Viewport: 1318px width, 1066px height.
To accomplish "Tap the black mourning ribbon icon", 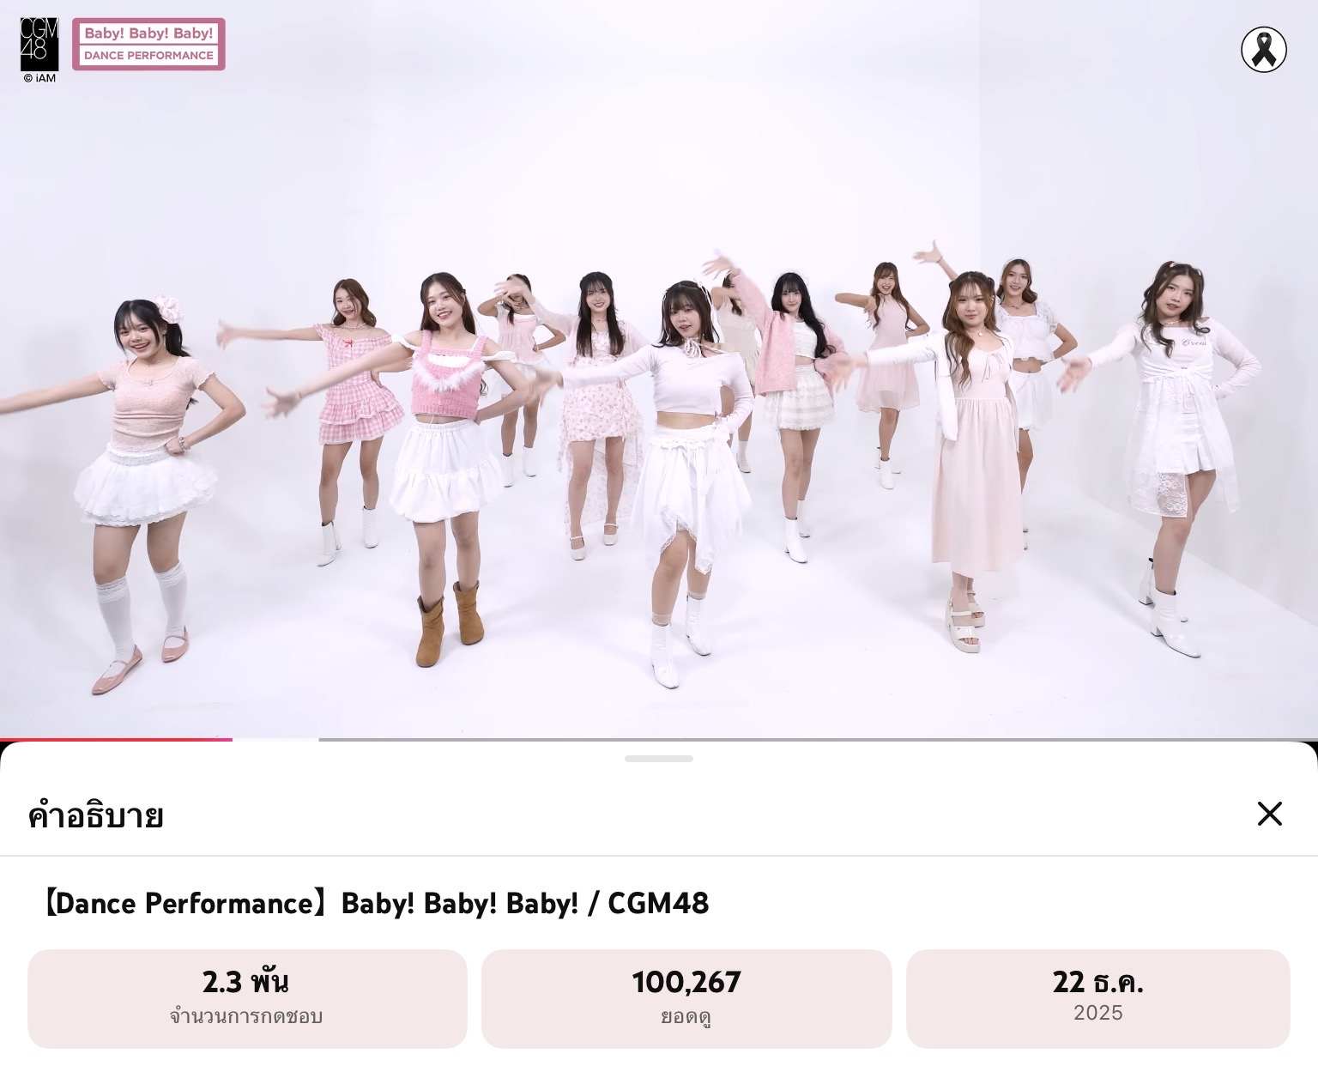I will (x=1264, y=50).
